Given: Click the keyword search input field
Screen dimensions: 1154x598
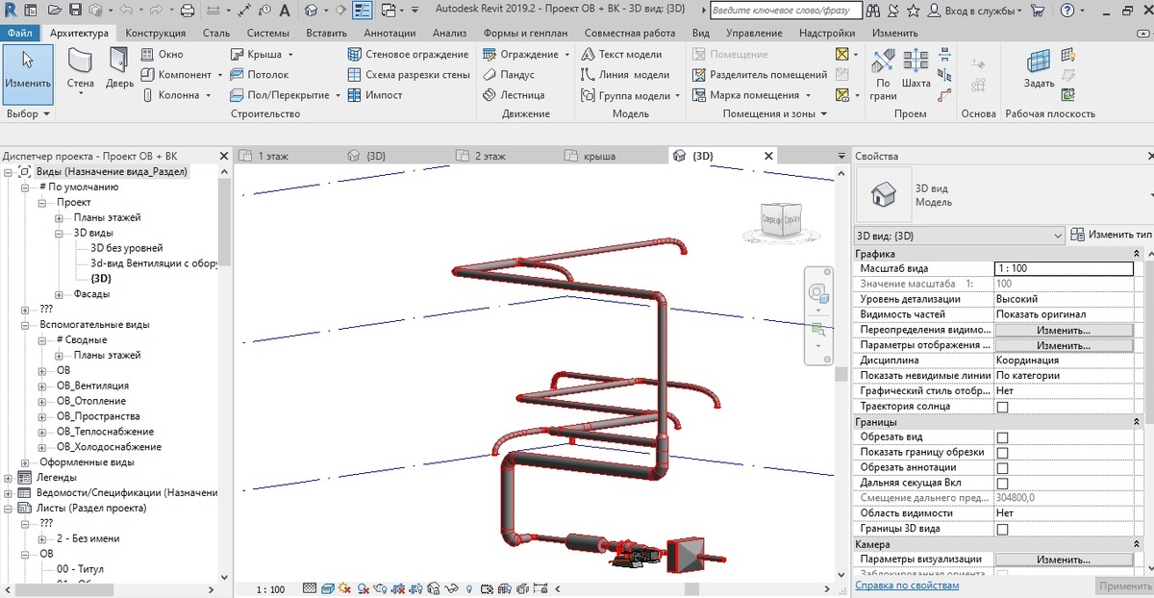Looking at the screenshot, I should click(x=784, y=12).
